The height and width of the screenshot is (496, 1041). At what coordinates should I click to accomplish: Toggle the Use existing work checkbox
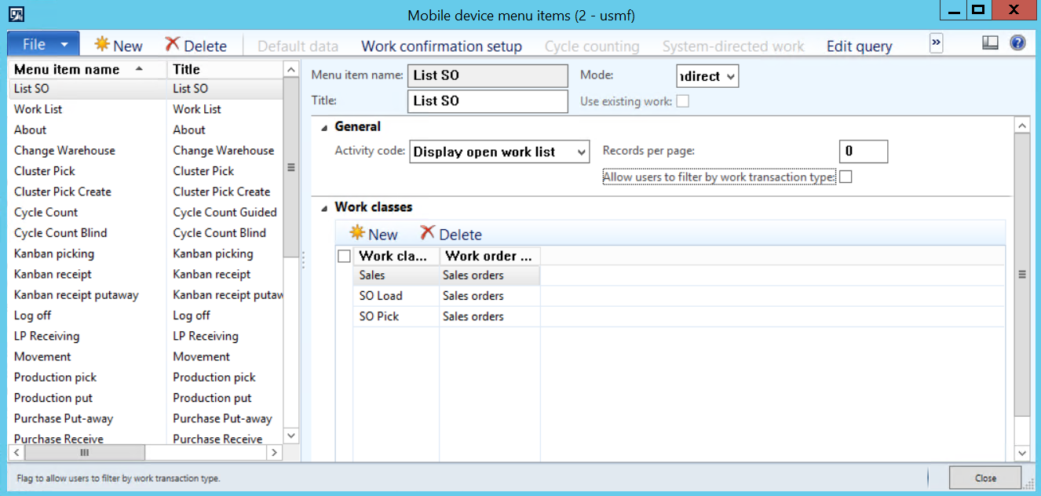(683, 101)
